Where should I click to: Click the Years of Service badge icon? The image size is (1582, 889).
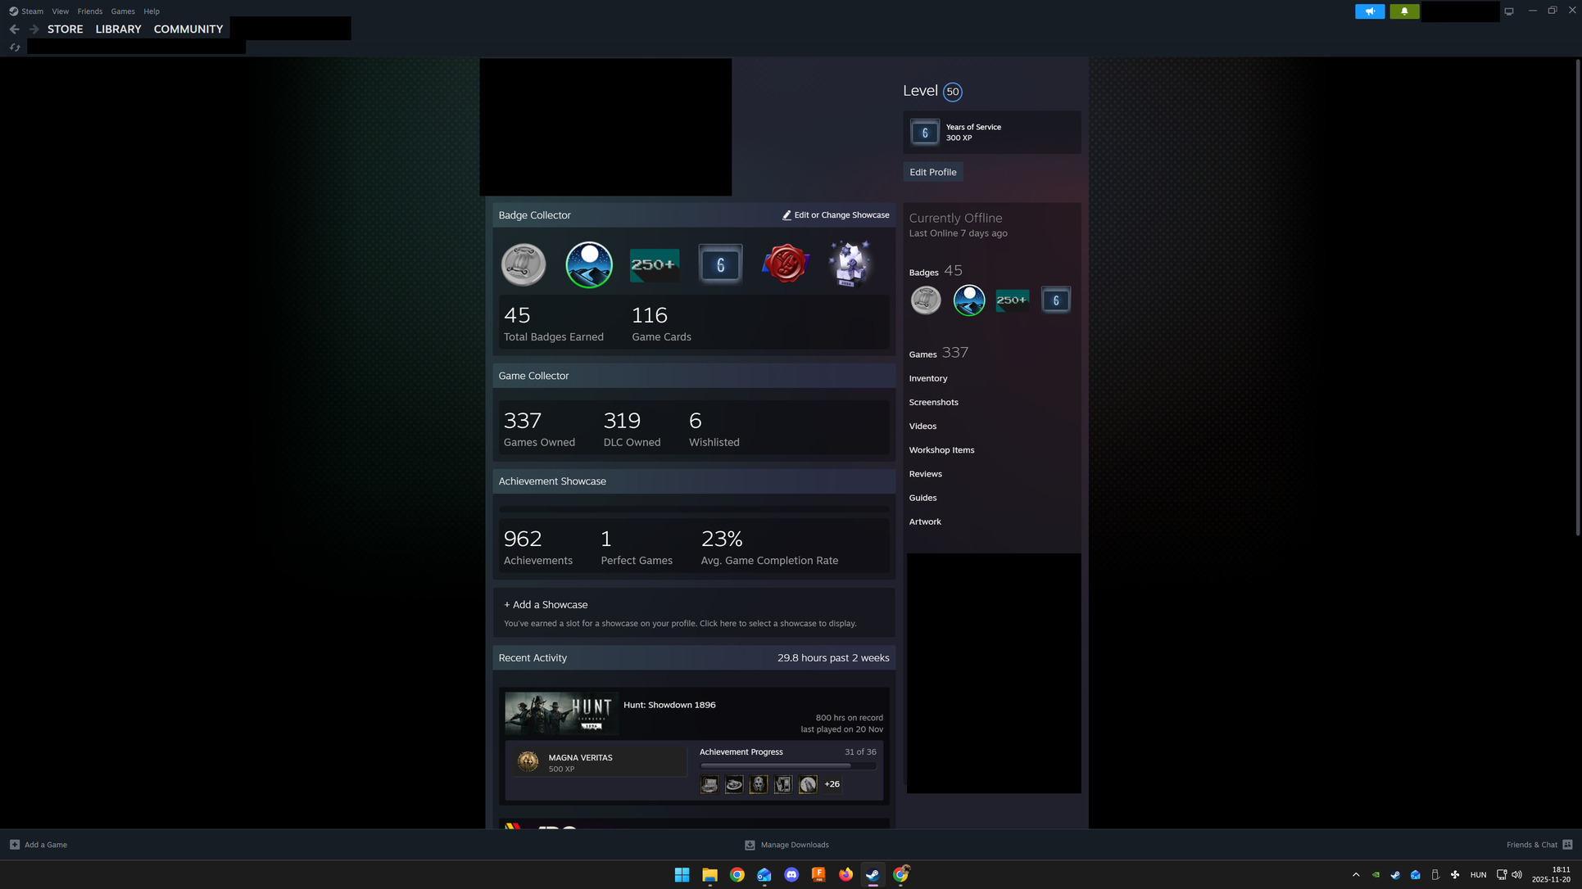tap(924, 132)
